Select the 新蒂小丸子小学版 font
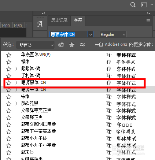The image size is (155, 160). (x=38, y=145)
